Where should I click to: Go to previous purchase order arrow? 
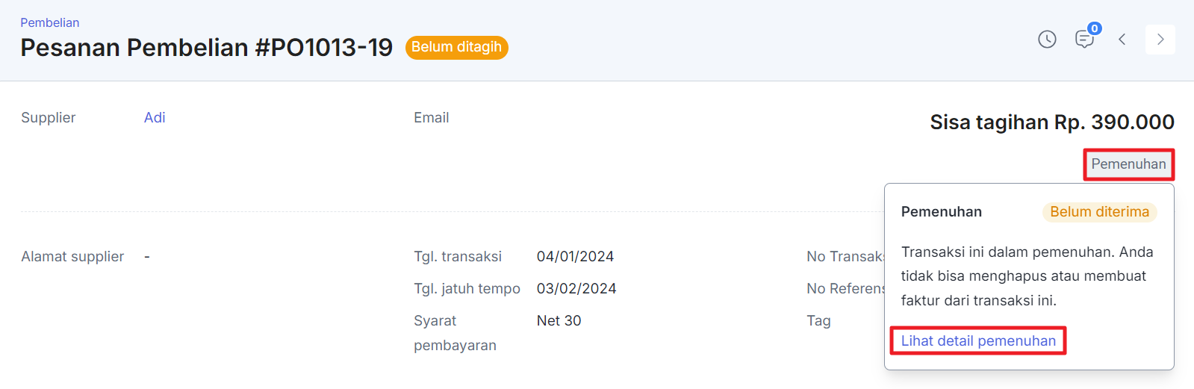tap(1122, 40)
